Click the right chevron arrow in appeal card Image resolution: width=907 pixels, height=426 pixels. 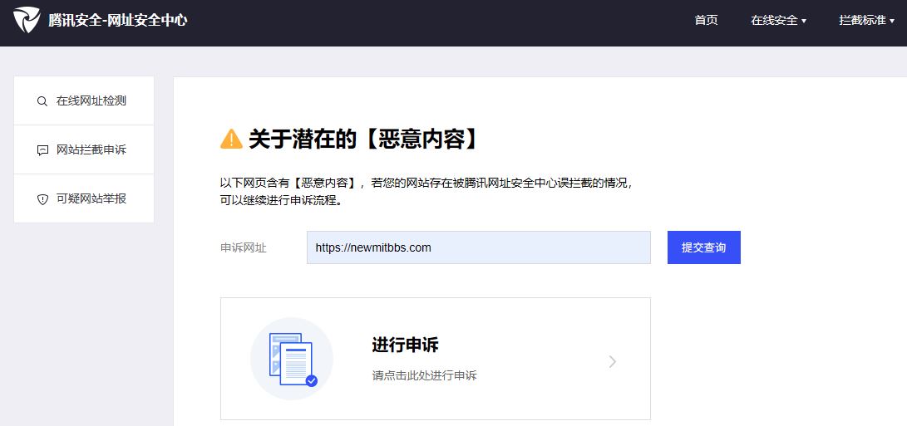[x=613, y=362]
